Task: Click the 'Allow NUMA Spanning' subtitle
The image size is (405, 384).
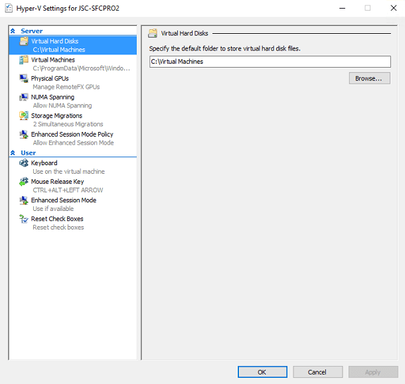Action: point(62,105)
